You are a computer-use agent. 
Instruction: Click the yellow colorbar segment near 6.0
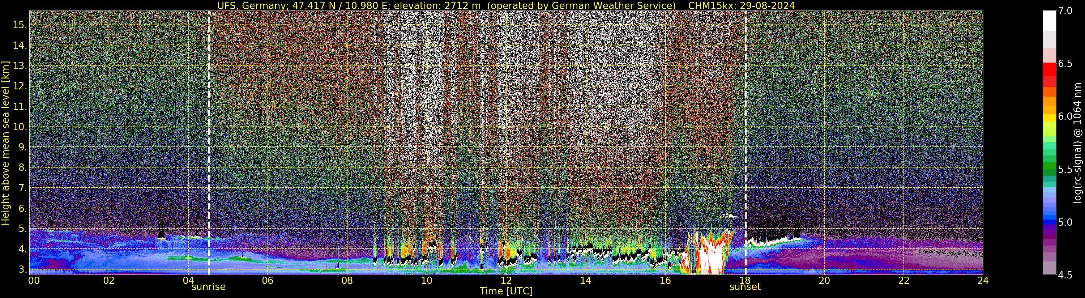(x=1049, y=118)
